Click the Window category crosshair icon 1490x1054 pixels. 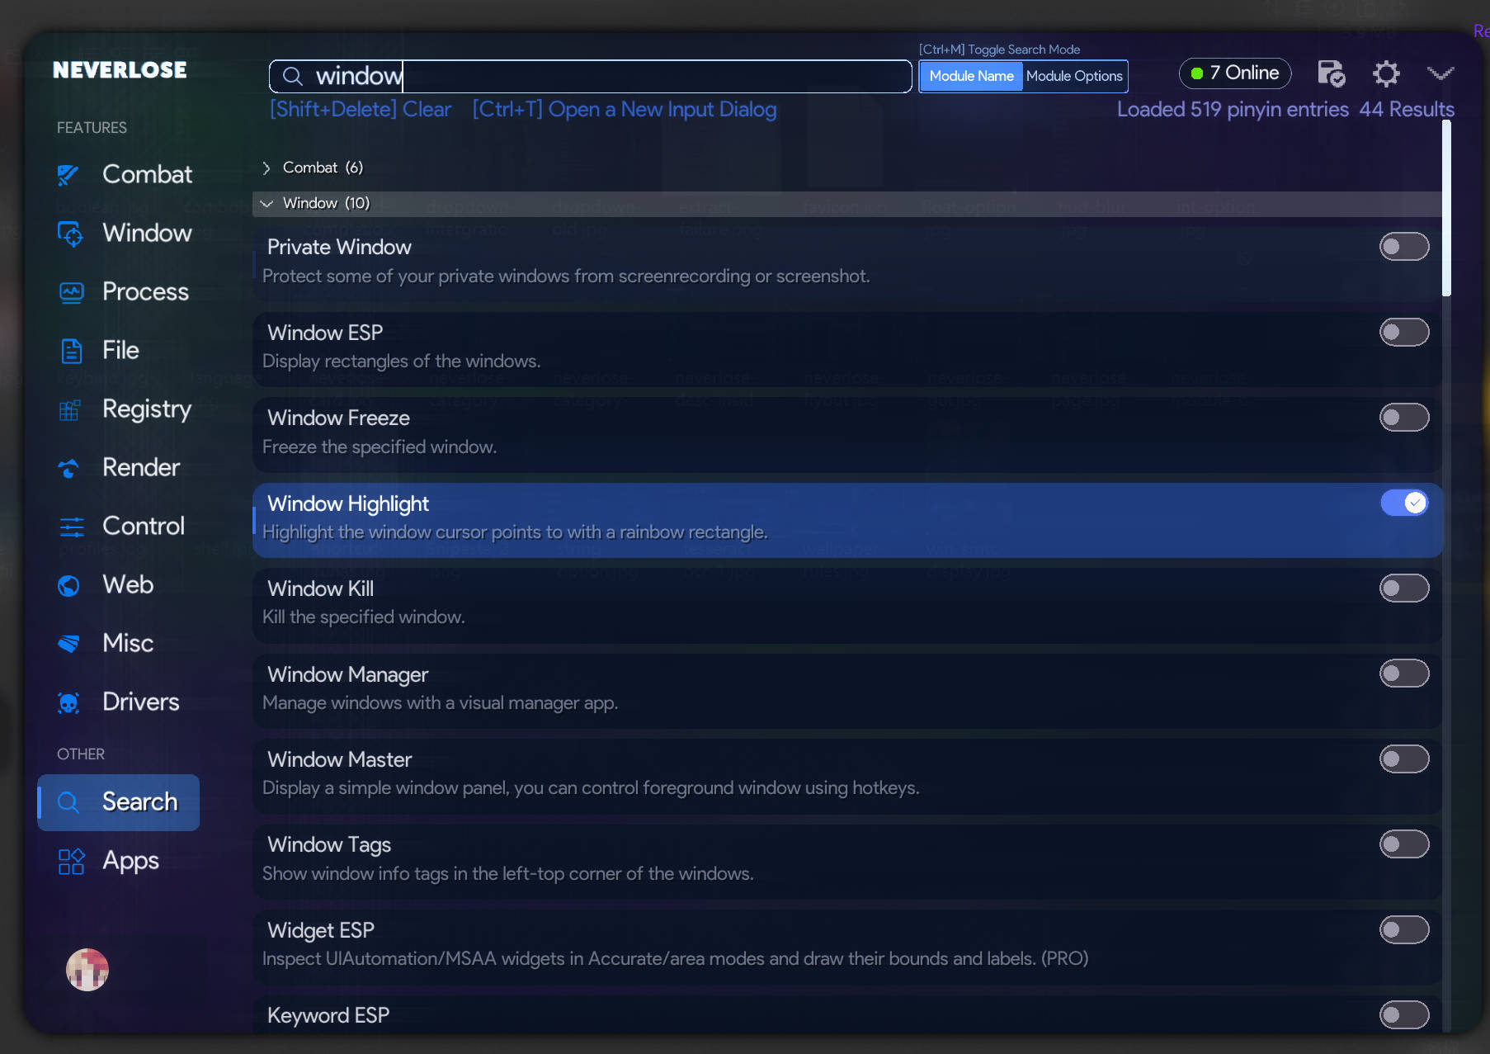pyautogui.click(x=70, y=234)
